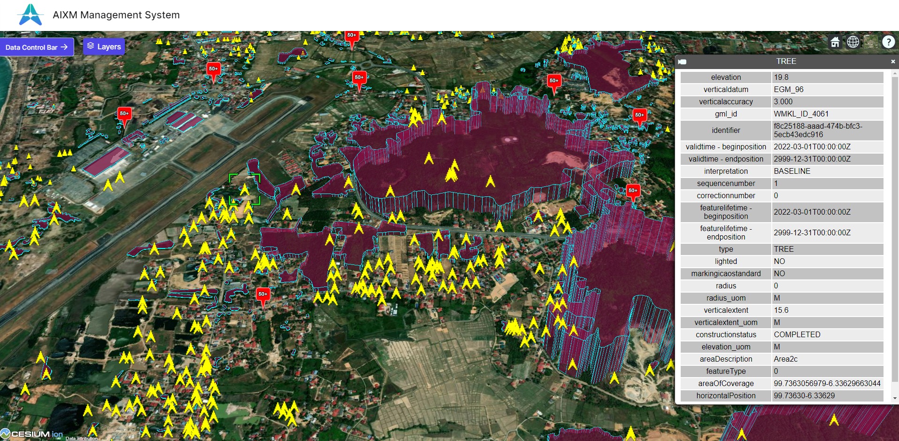This screenshot has height=441, width=899.
Task: Click the 50+ cluster marker beside airport terminal
Action: (124, 114)
